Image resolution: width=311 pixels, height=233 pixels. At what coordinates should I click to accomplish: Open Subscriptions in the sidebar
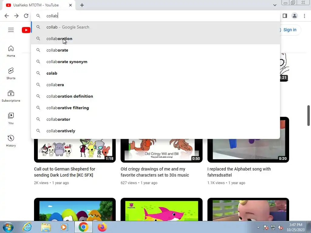coord(11,96)
